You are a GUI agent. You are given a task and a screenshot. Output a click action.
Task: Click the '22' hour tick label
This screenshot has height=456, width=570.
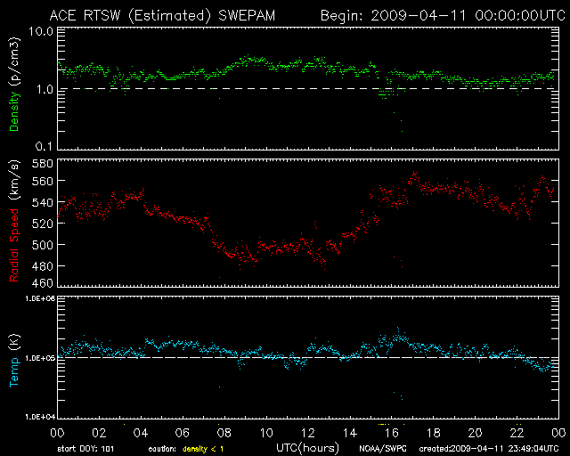tap(517, 433)
